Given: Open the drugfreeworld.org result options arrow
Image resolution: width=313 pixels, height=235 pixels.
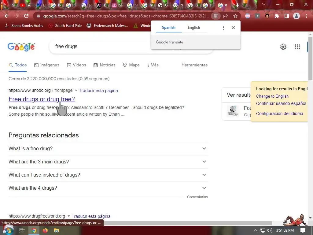Looking at the screenshot, I should pos(69,216).
